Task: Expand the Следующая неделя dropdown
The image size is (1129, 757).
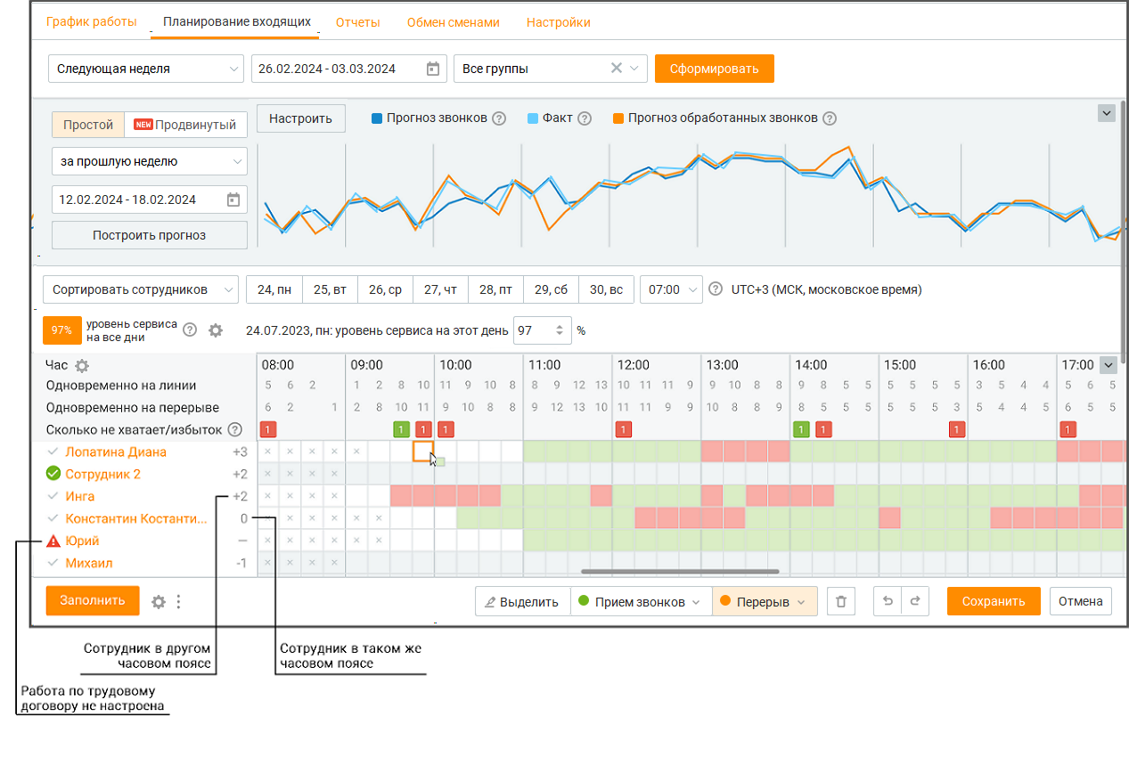Action: pyautogui.click(x=146, y=69)
